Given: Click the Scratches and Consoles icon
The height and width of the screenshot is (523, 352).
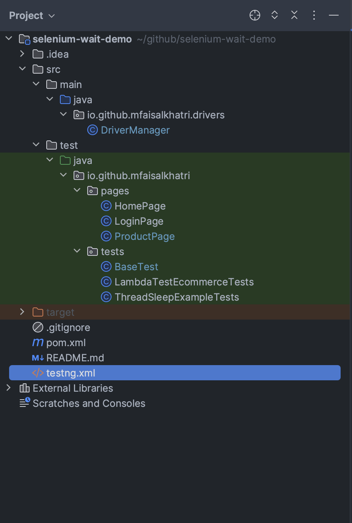Looking at the screenshot, I should click(x=24, y=403).
